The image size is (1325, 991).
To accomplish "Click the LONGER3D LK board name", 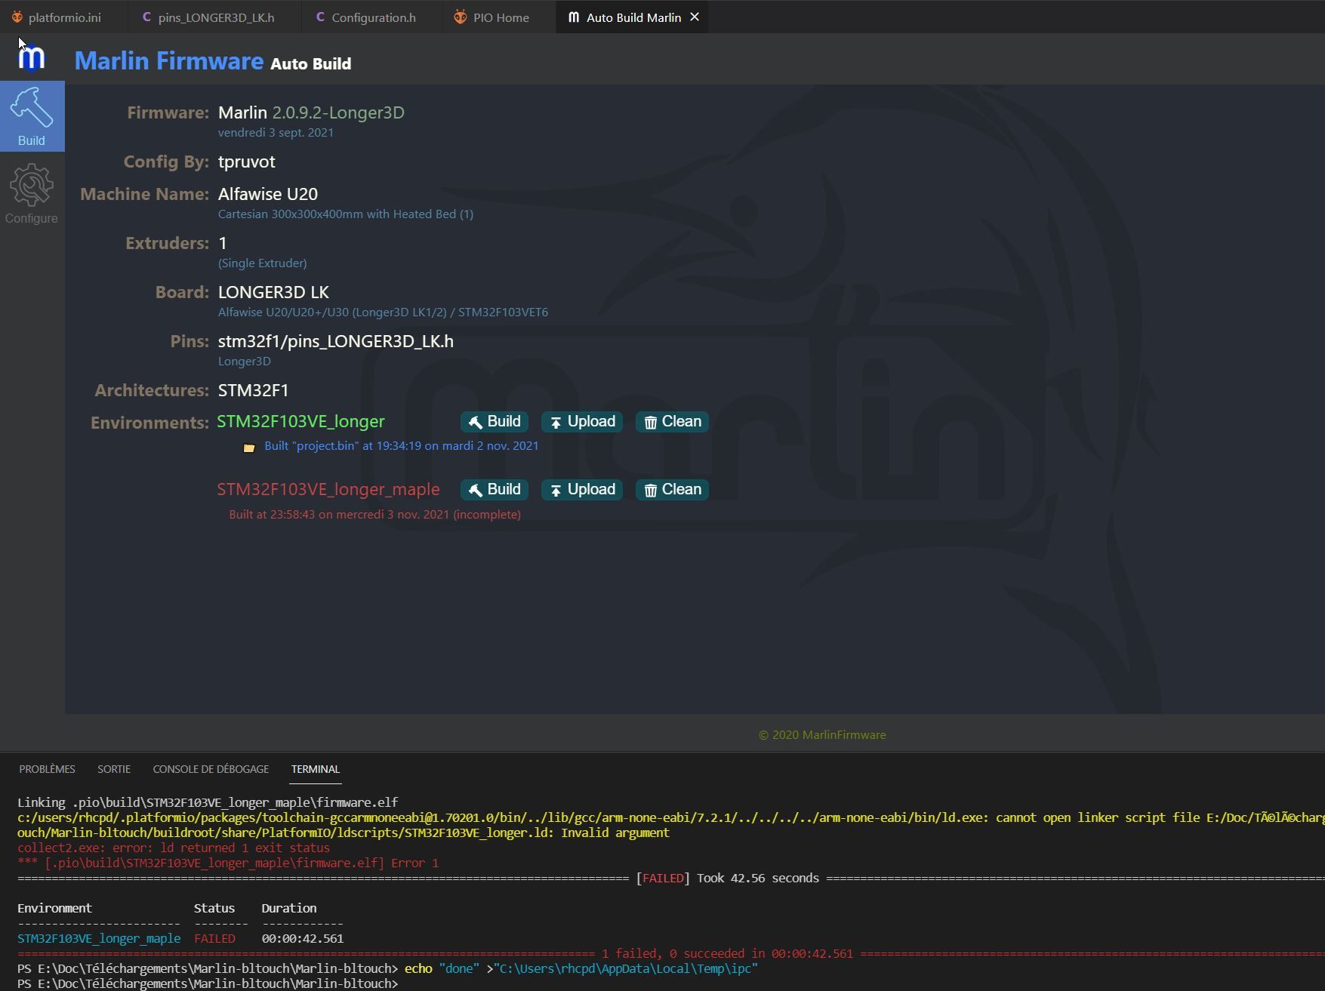I will [x=273, y=292].
